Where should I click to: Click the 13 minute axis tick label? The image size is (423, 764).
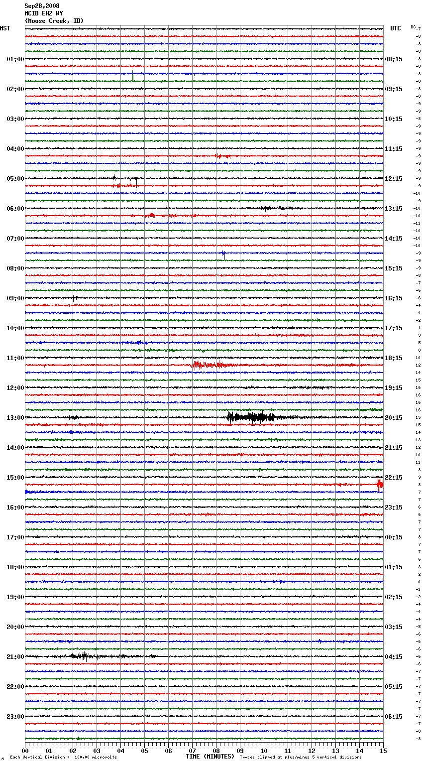(x=335, y=751)
